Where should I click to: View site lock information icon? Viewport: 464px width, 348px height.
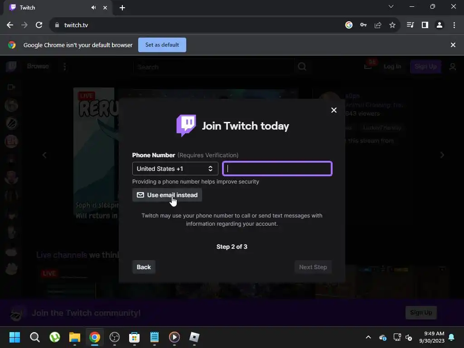coord(57,25)
